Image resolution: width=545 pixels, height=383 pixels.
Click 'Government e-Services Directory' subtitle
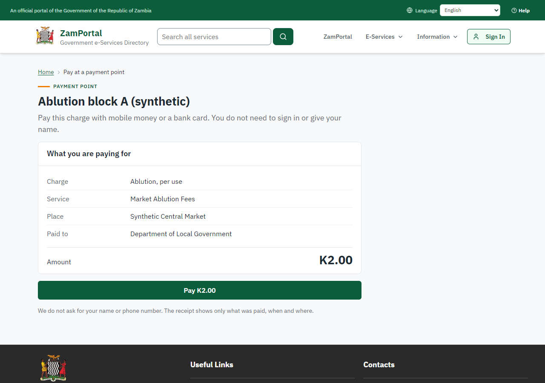click(x=104, y=43)
